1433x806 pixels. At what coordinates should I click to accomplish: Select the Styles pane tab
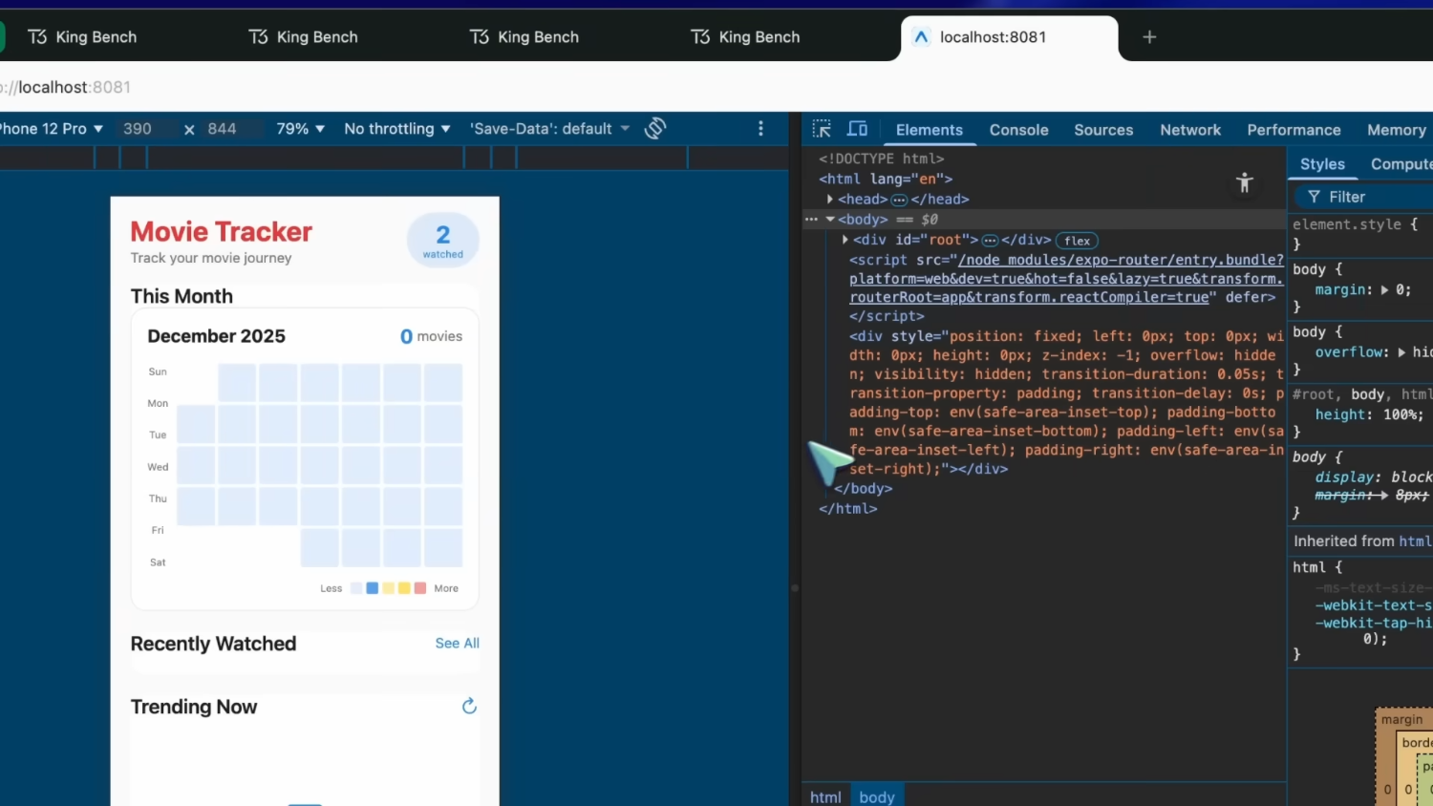point(1322,164)
